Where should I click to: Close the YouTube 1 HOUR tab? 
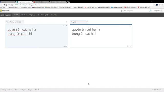pos(48,2)
